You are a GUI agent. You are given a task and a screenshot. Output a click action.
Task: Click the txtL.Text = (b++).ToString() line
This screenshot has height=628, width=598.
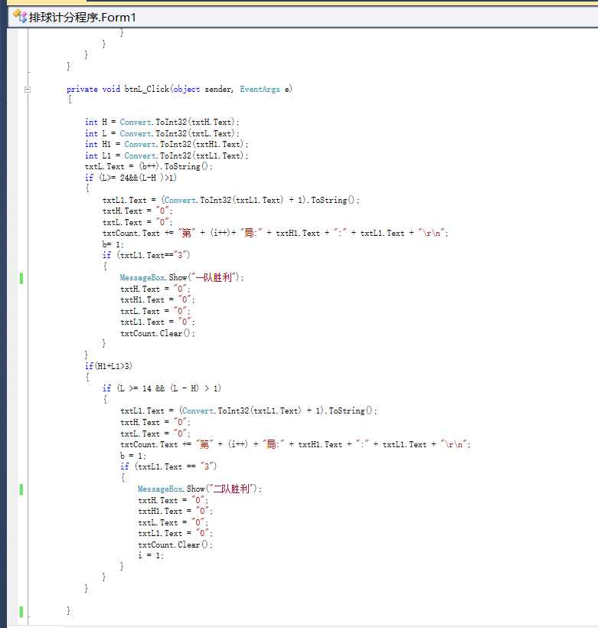point(149,166)
